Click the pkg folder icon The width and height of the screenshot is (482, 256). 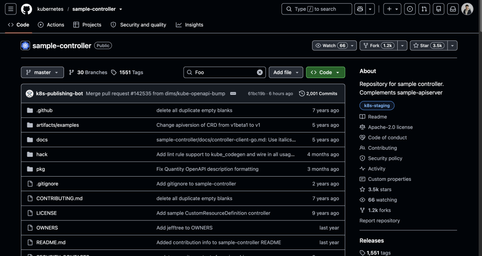[30, 169]
